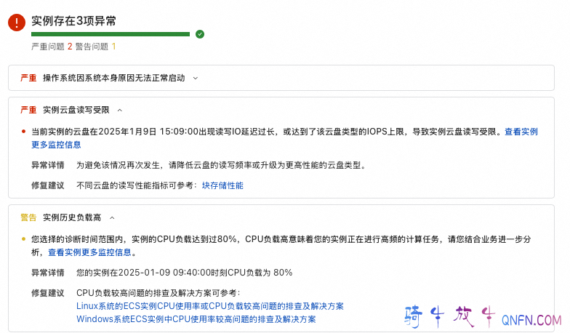Open the Linux系统的ECS实例CPU troubleshooting link
The height and width of the screenshot is (333, 570).
[x=210, y=306]
